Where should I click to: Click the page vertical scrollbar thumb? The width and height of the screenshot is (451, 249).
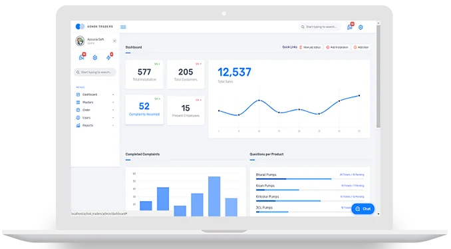[x=378, y=77]
